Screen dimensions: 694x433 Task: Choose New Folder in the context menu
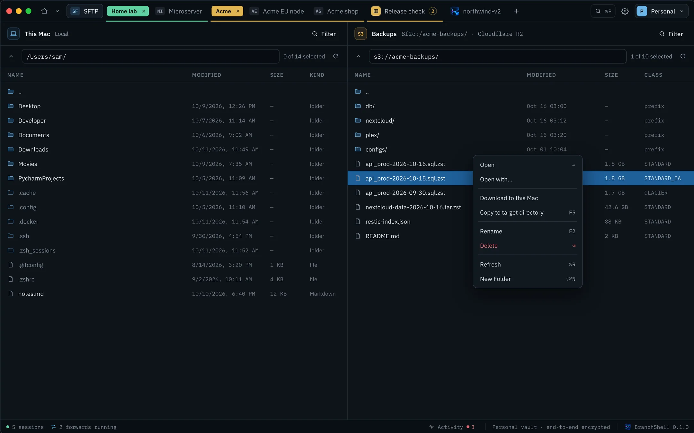click(528, 279)
